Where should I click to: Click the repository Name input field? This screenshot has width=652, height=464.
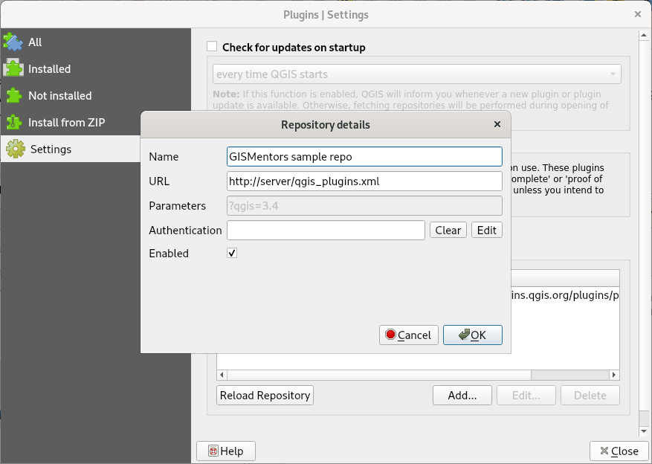coord(365,157)
